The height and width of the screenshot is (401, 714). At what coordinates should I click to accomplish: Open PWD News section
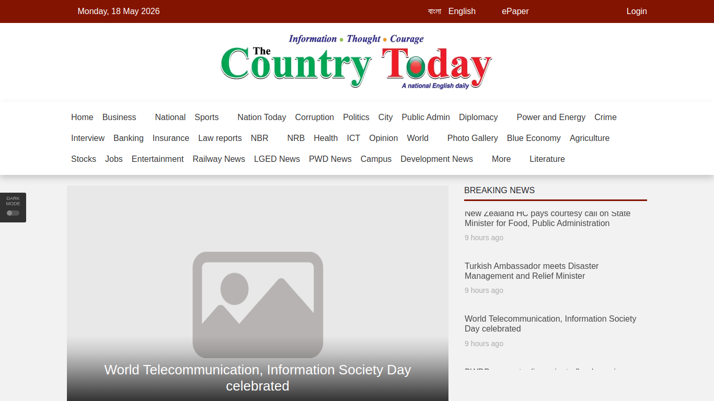[x=330, y=159]
